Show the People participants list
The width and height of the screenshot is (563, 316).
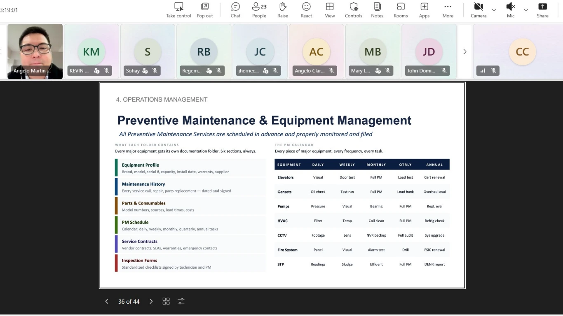coord(259,10)
